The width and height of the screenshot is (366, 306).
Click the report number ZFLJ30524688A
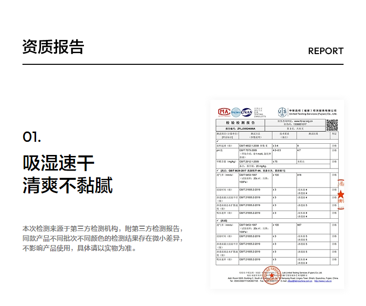tap(246, 129)
